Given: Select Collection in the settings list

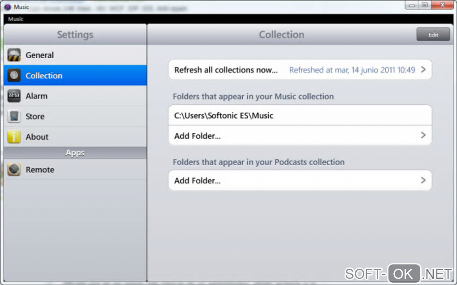Looking at the screenshot, I should [x=75, y=76].
